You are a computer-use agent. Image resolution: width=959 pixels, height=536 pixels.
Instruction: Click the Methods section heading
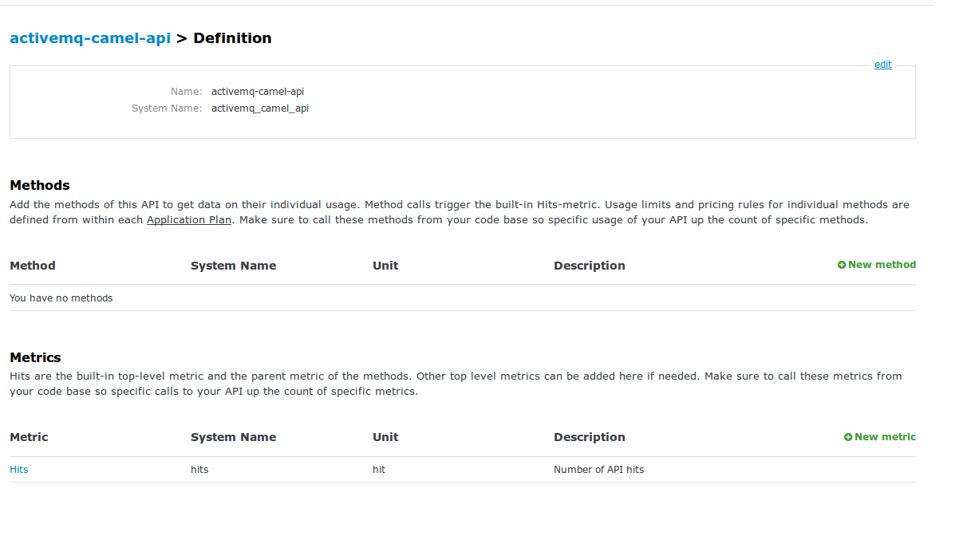point(39,185)
